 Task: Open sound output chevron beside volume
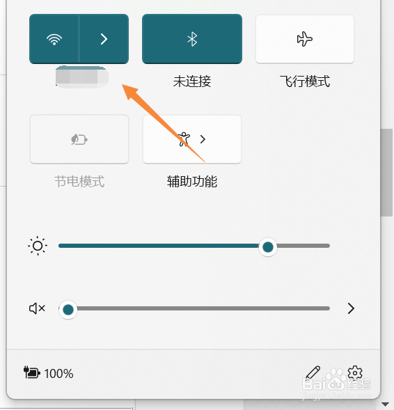tap(351, 308)
